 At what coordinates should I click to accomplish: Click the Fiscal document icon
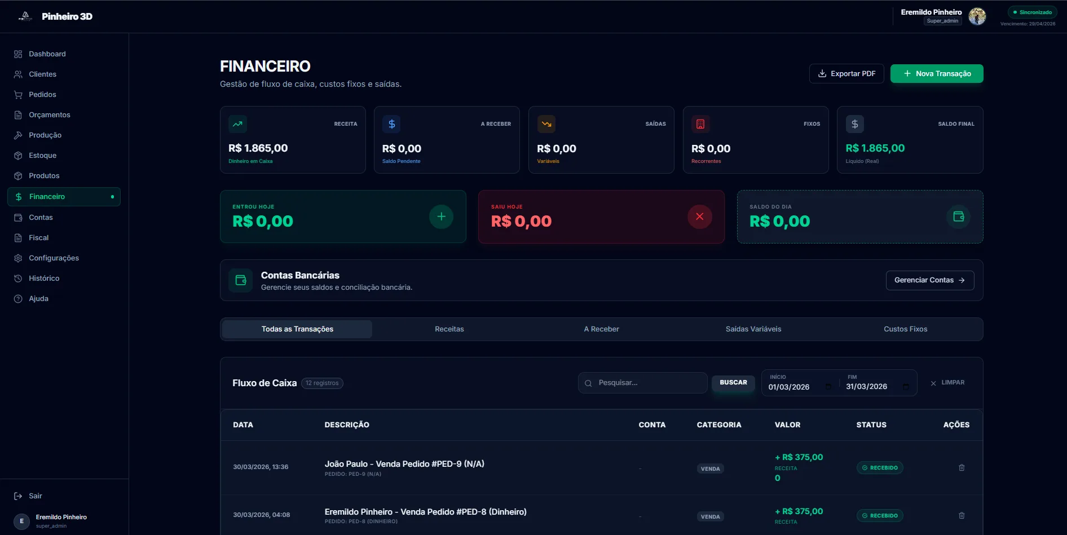tap(18, 238)
